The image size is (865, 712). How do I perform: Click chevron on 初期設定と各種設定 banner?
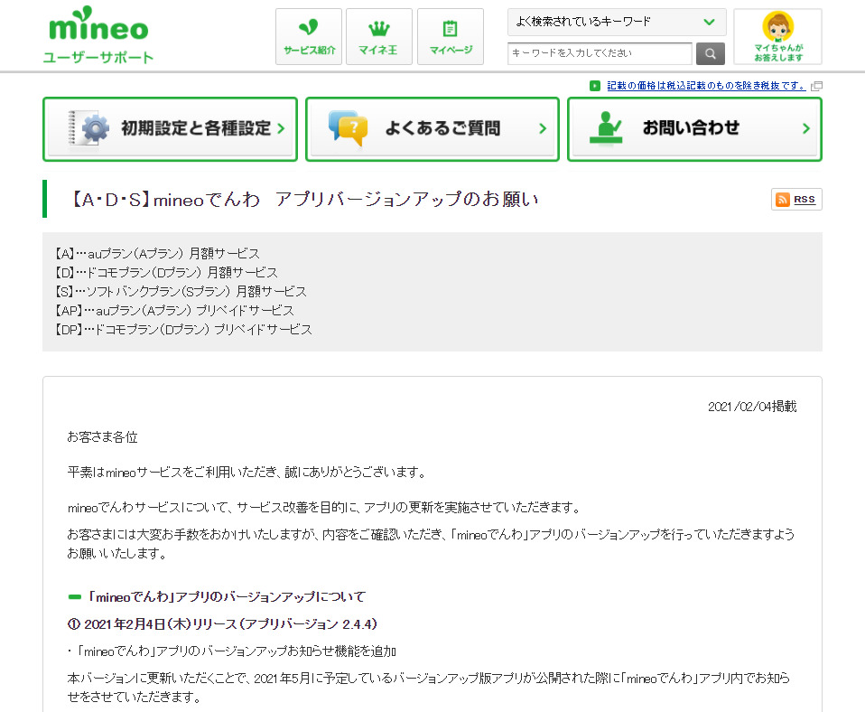281,129
